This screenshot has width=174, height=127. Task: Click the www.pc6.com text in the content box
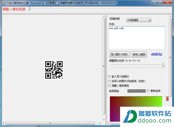point(116,28)
